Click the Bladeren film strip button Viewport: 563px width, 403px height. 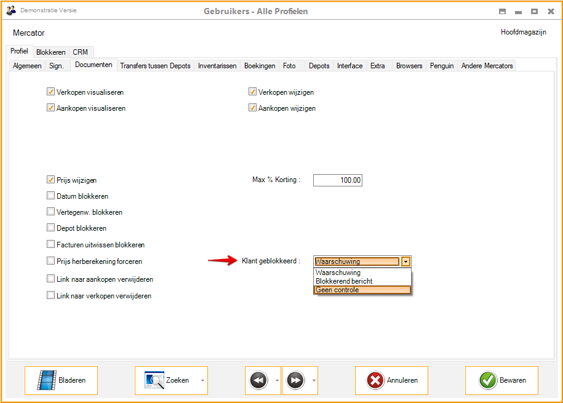[x=61, y=380]
